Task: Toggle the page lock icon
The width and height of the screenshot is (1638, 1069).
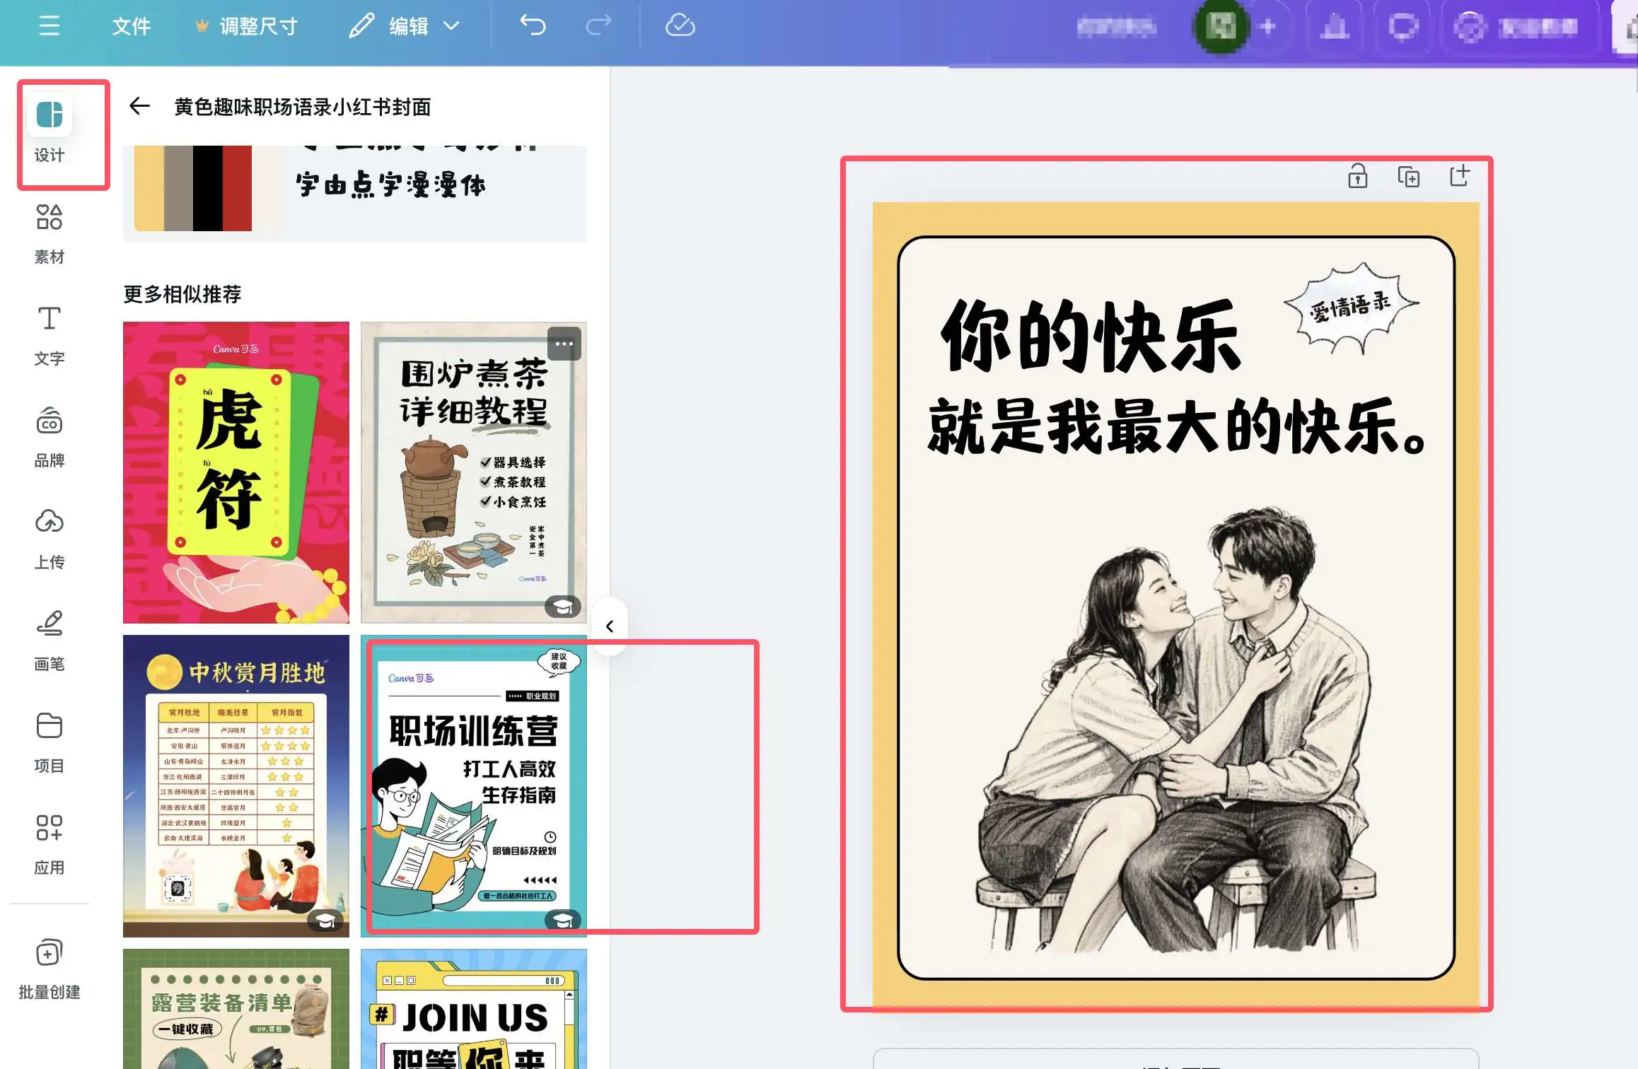Action: click(1357, 176)
